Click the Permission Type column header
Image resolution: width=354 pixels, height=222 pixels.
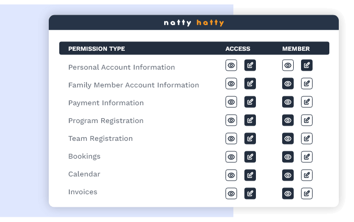pos(96,49)
